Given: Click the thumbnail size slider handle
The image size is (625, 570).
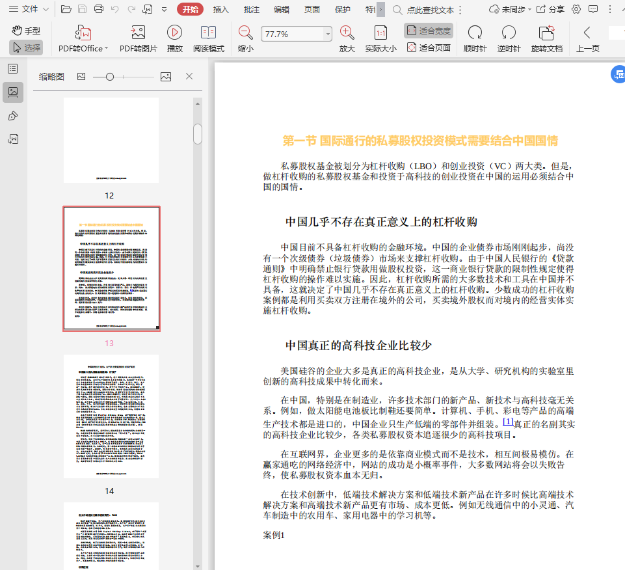Looking at the screenshot, I should 110,77.
